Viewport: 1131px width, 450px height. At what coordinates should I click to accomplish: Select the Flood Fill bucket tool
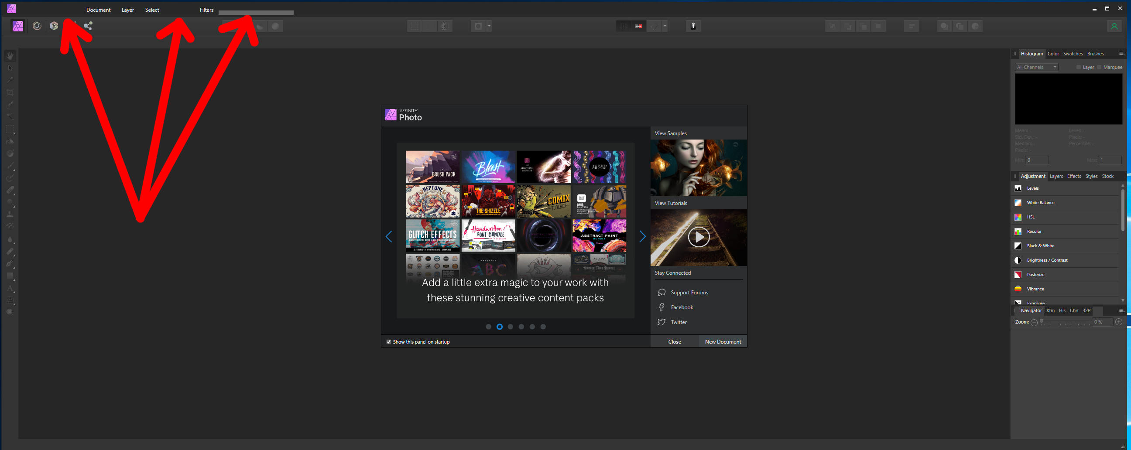pos(10,142)
